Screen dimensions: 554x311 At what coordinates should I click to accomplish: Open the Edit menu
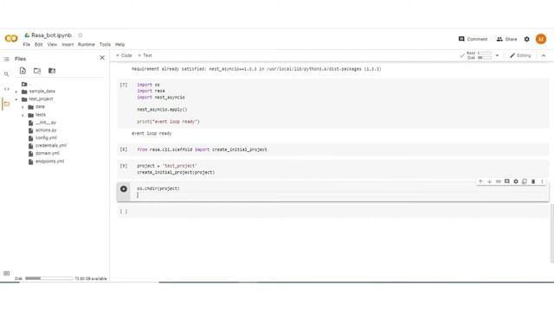pyautogui.click(x=38, y=44)
